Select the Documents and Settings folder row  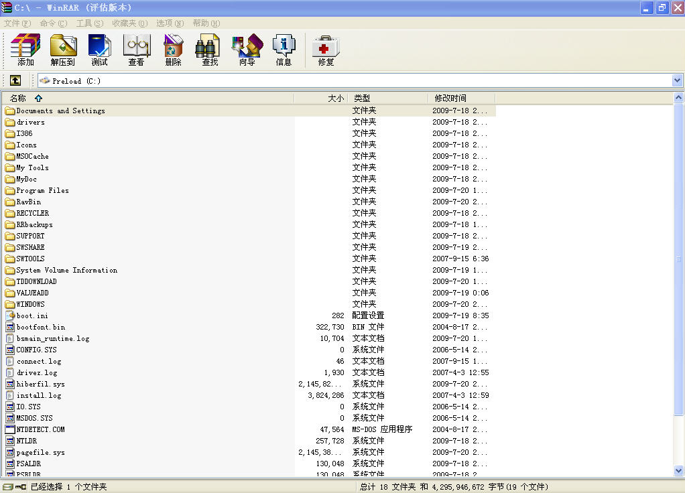[x=249, y=111]
